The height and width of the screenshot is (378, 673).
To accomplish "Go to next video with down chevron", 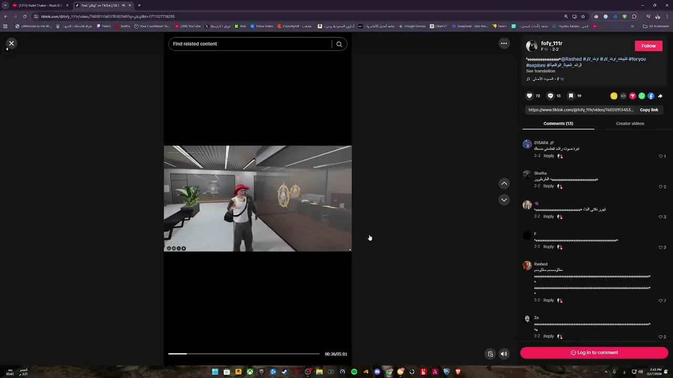I will tap(504, 200).
